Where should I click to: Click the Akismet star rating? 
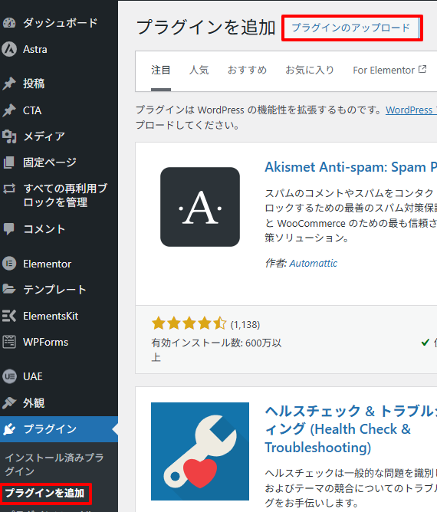point(189,323)
